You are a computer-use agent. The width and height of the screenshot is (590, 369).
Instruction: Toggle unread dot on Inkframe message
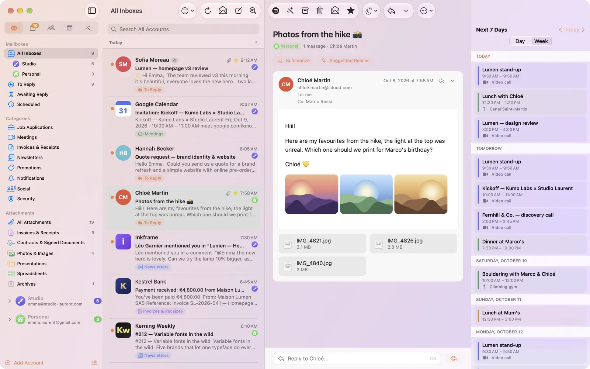coord(112,242)
